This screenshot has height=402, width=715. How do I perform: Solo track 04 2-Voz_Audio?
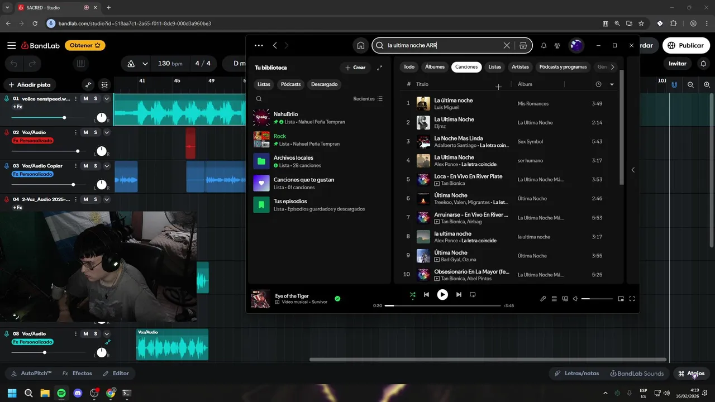coord(96,199)
